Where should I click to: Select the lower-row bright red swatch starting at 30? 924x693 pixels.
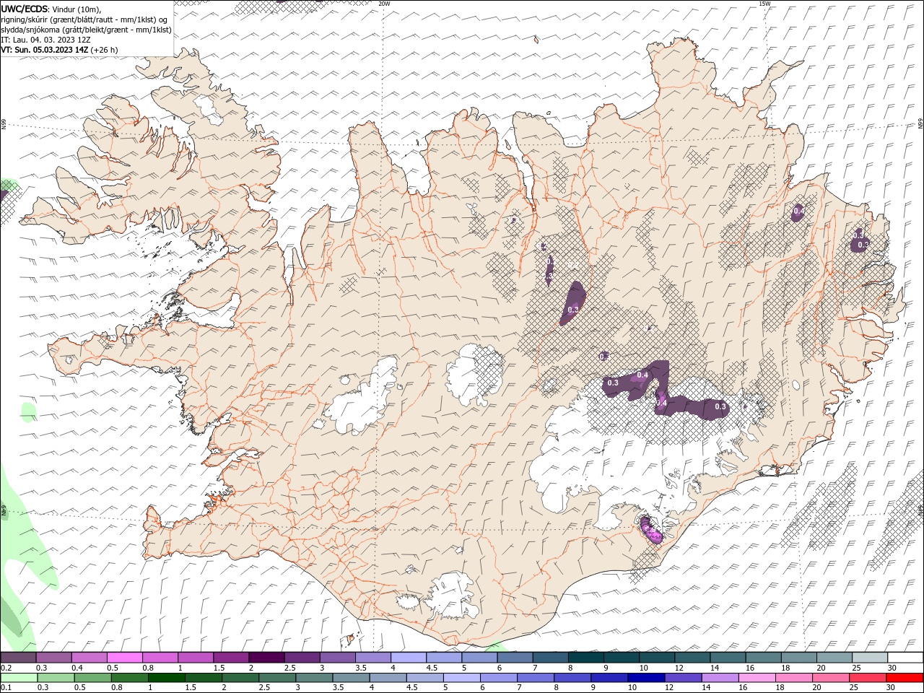904,678
